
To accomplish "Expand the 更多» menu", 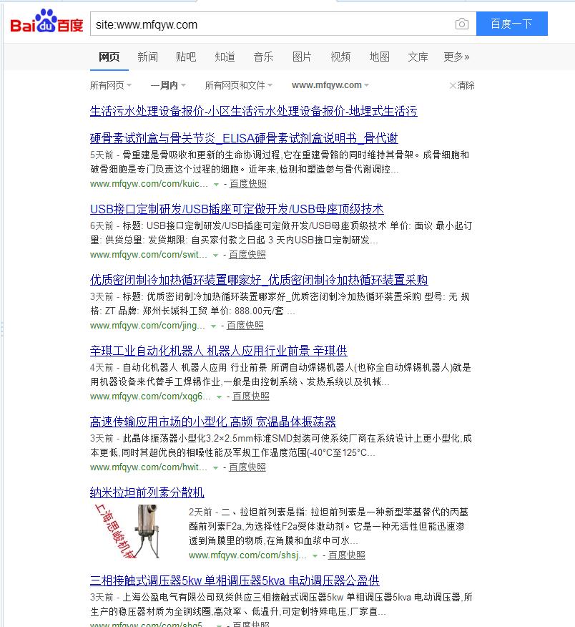I will pos(456,57).
